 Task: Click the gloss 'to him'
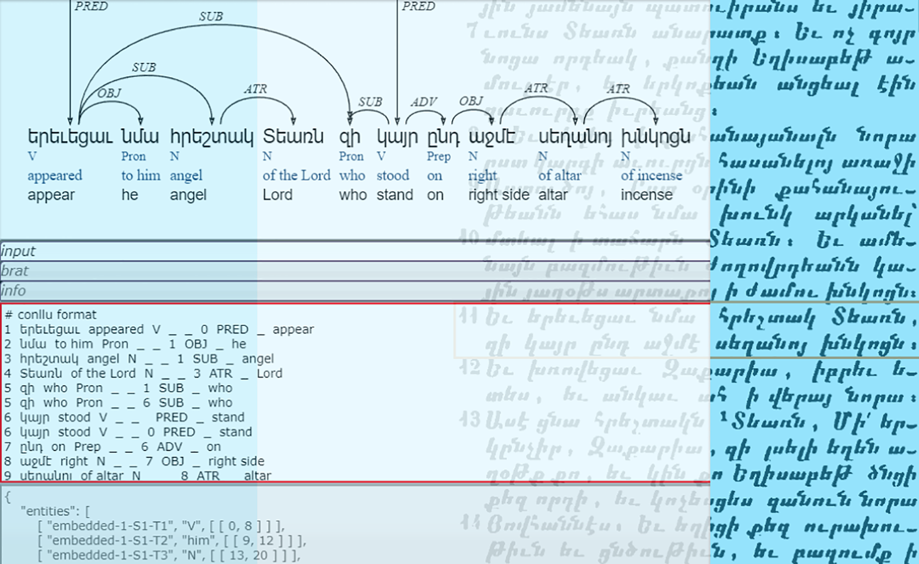point(141,175)
